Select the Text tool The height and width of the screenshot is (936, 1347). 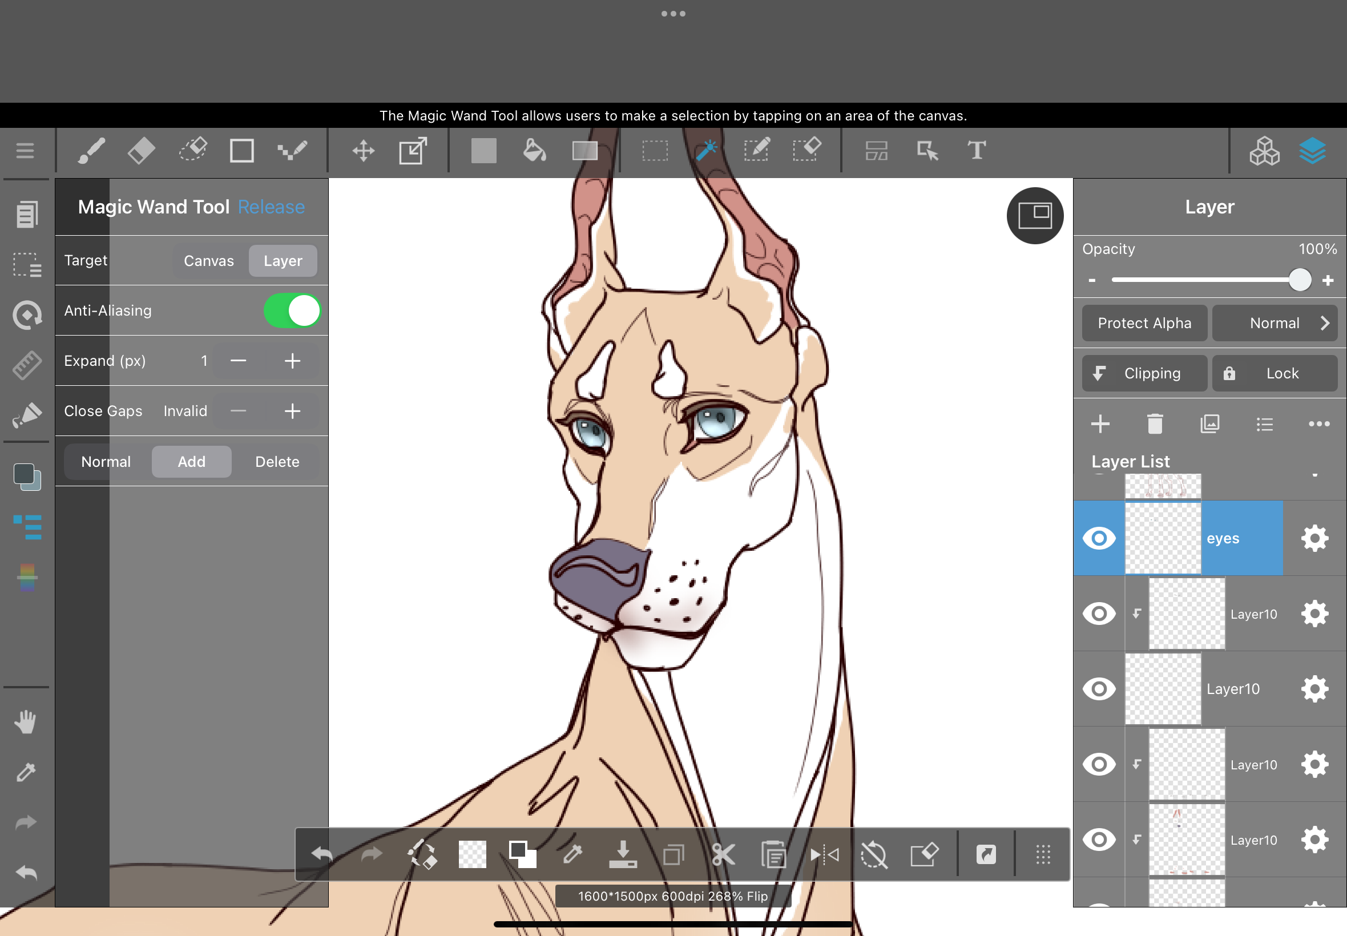pos(977,151)
